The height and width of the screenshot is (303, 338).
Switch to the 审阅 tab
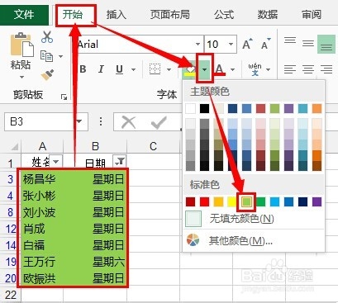click(312, 14)
